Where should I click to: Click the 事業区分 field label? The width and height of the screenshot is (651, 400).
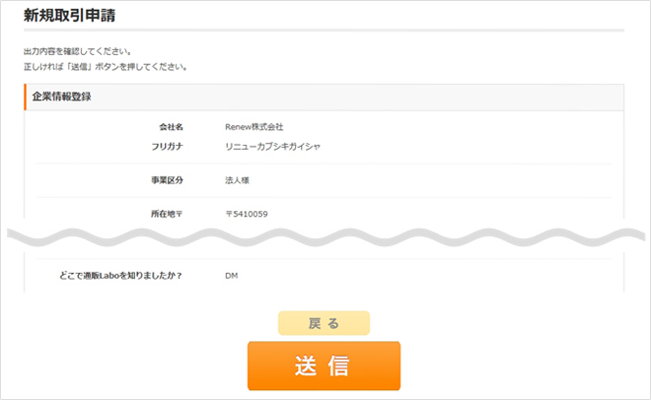click(168, 180)
